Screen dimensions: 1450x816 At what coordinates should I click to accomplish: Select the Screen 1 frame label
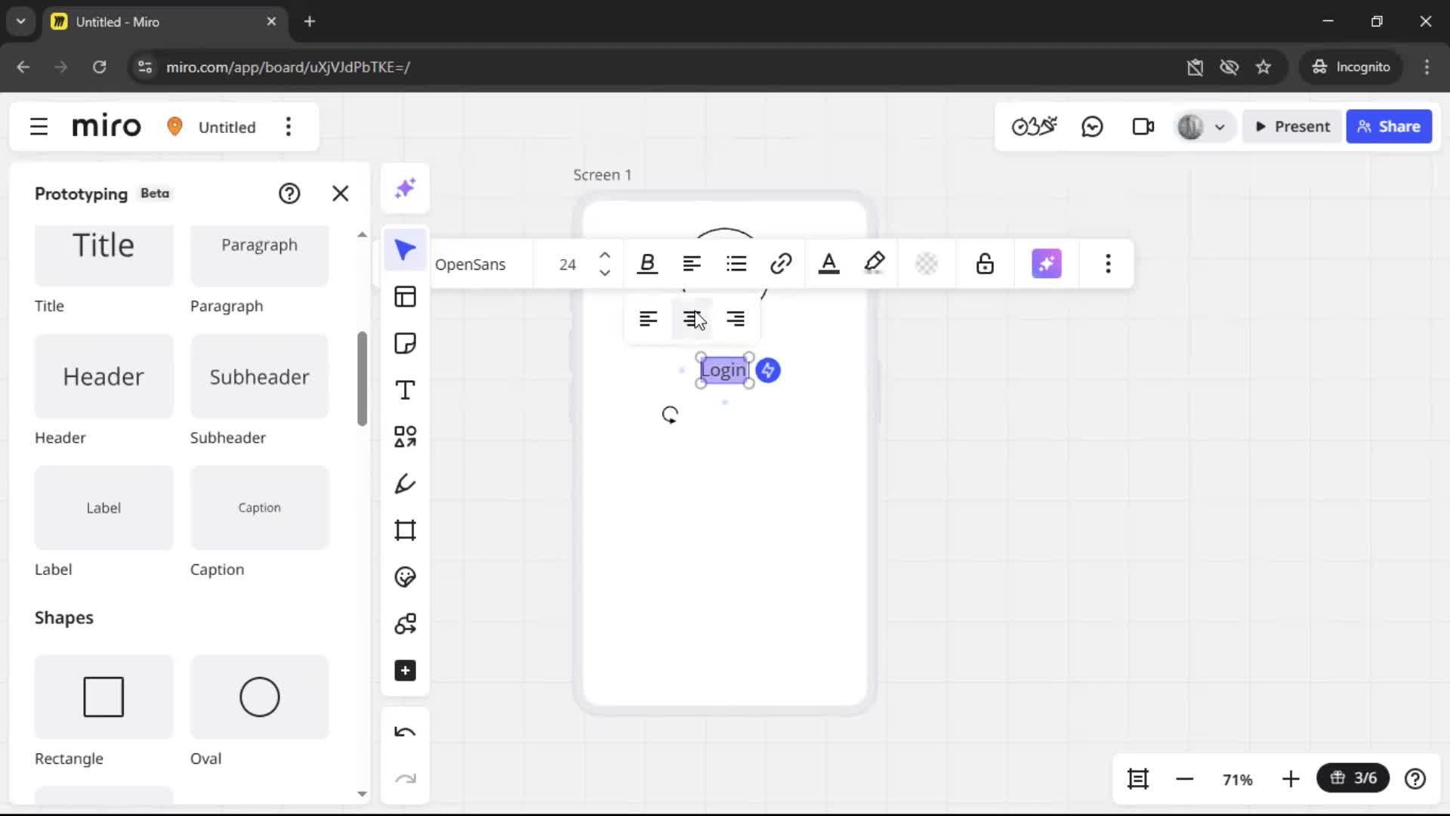[x=602, y=175]
